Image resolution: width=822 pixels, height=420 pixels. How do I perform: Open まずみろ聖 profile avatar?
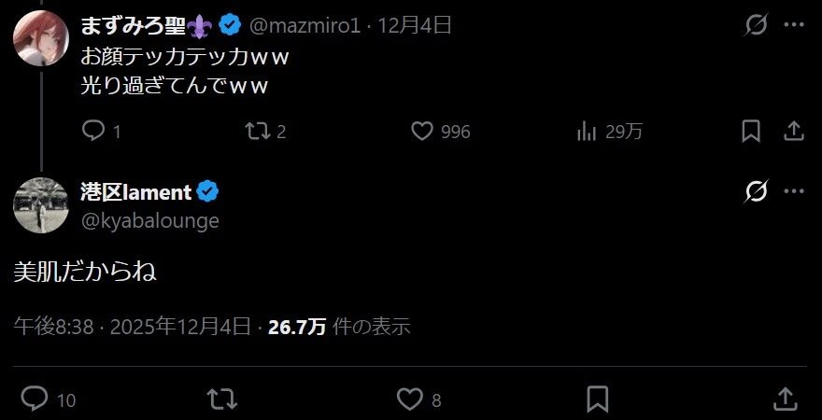point(41,38)
